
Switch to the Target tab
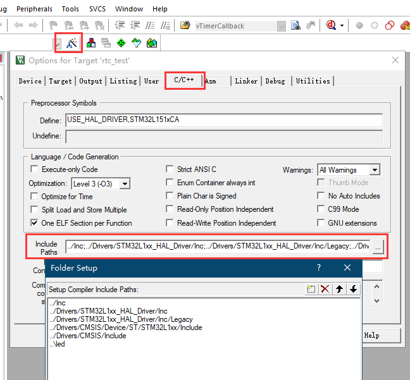[60, 81]
